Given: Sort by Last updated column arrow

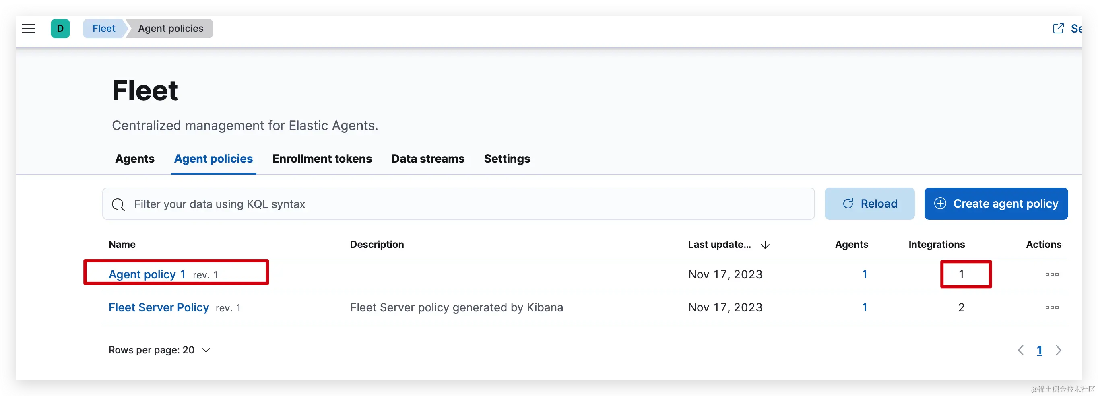Looking at the screenshot, I should 765,245.
